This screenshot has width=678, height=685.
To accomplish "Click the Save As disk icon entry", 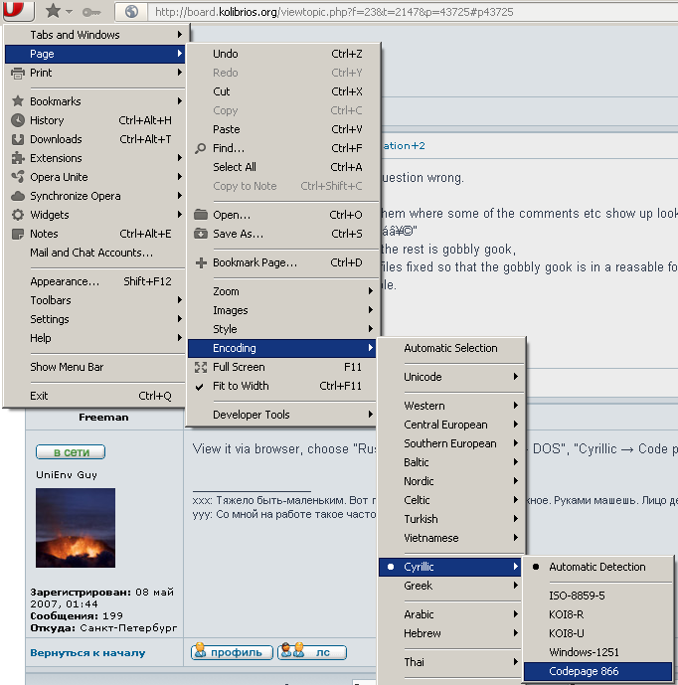I will (238, 234).
